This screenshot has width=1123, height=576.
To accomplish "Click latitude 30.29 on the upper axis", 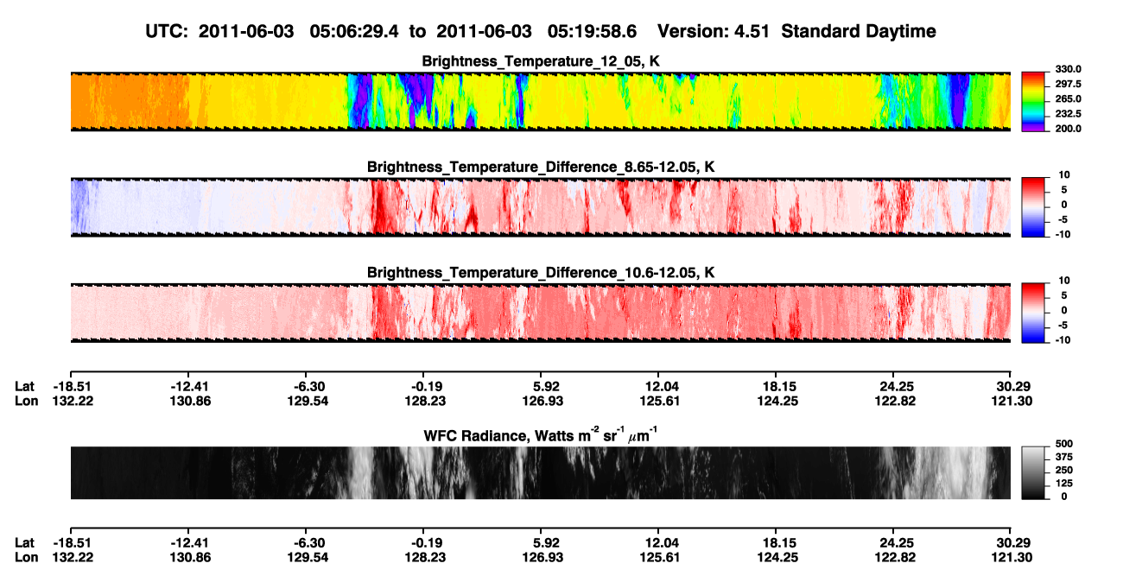I will pos(1012,386).
